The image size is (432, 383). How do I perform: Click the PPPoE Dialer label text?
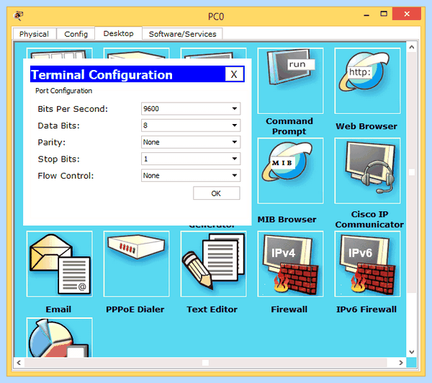coord(135,309)
